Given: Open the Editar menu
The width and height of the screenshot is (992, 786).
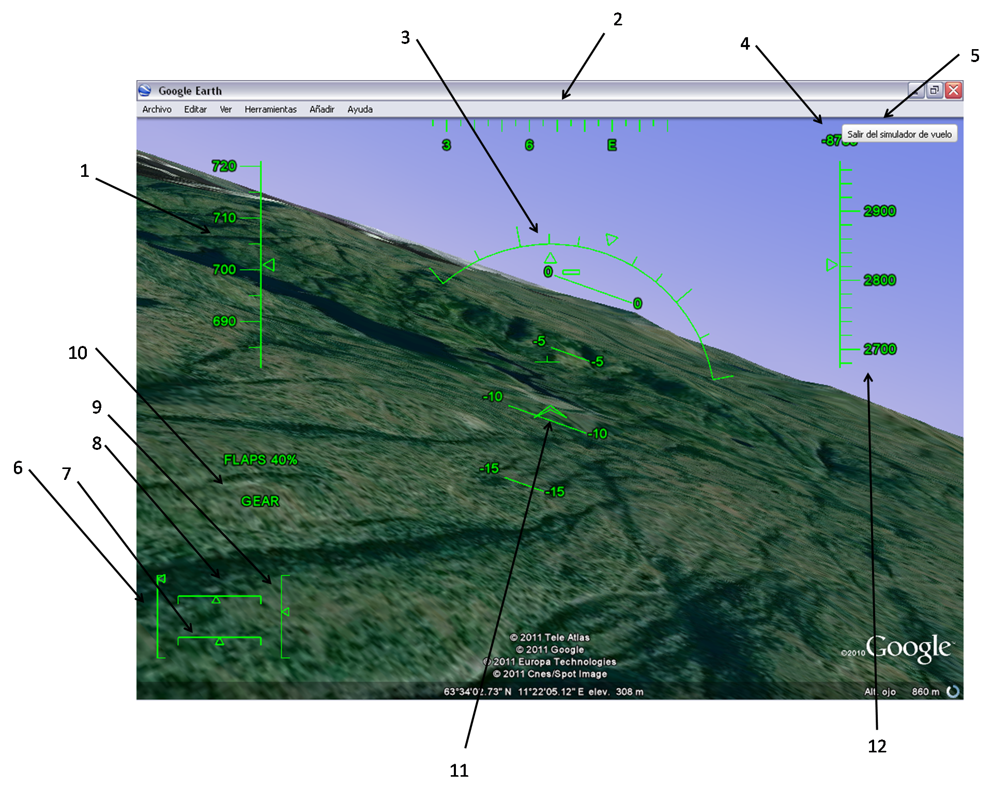Looking at the screenshot, I should (195, 109).
